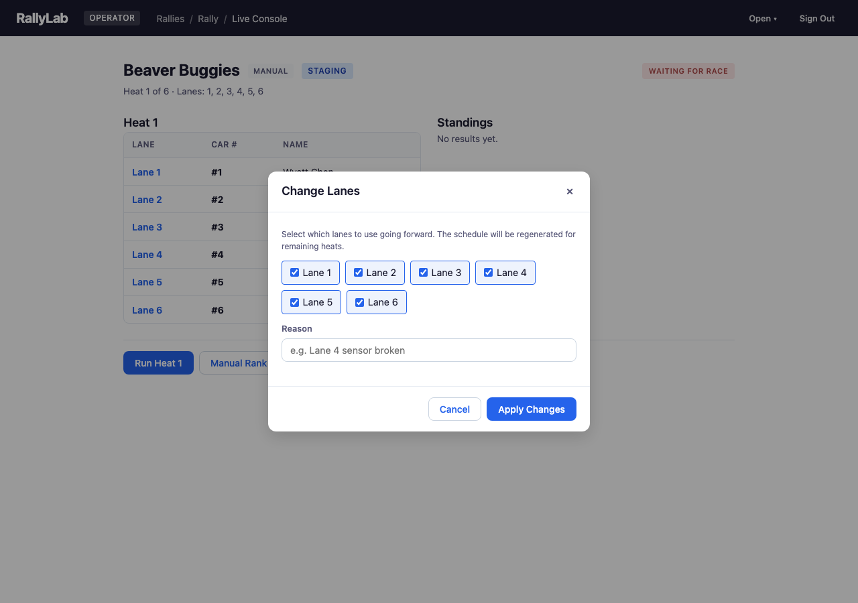Viewport: 858px width, 603px height.
Task: Select the Live Console breadcrumb
Action: [259, 18]
